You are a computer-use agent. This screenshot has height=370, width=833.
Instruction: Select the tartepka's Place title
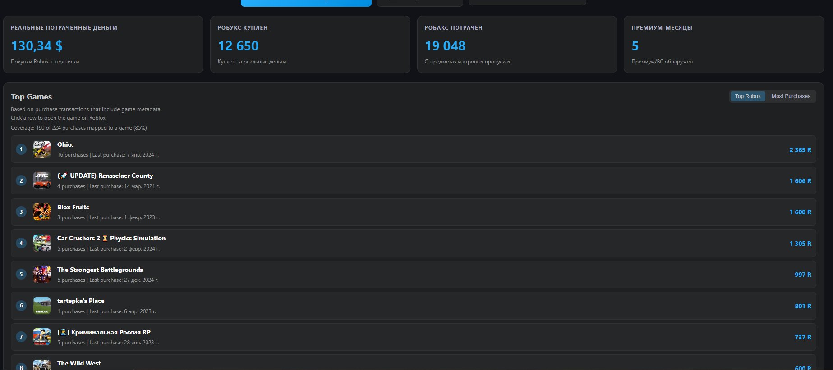point(81,301)
